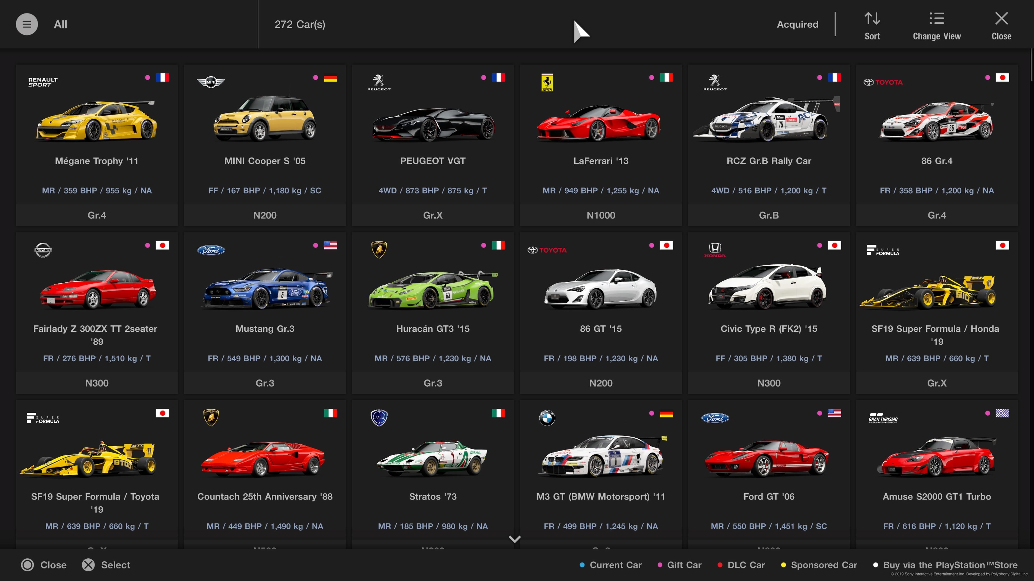Expand more cars with the down chevron
Image resolution: width=1034 pixels, height=581 pixels.
click(515, 539)
